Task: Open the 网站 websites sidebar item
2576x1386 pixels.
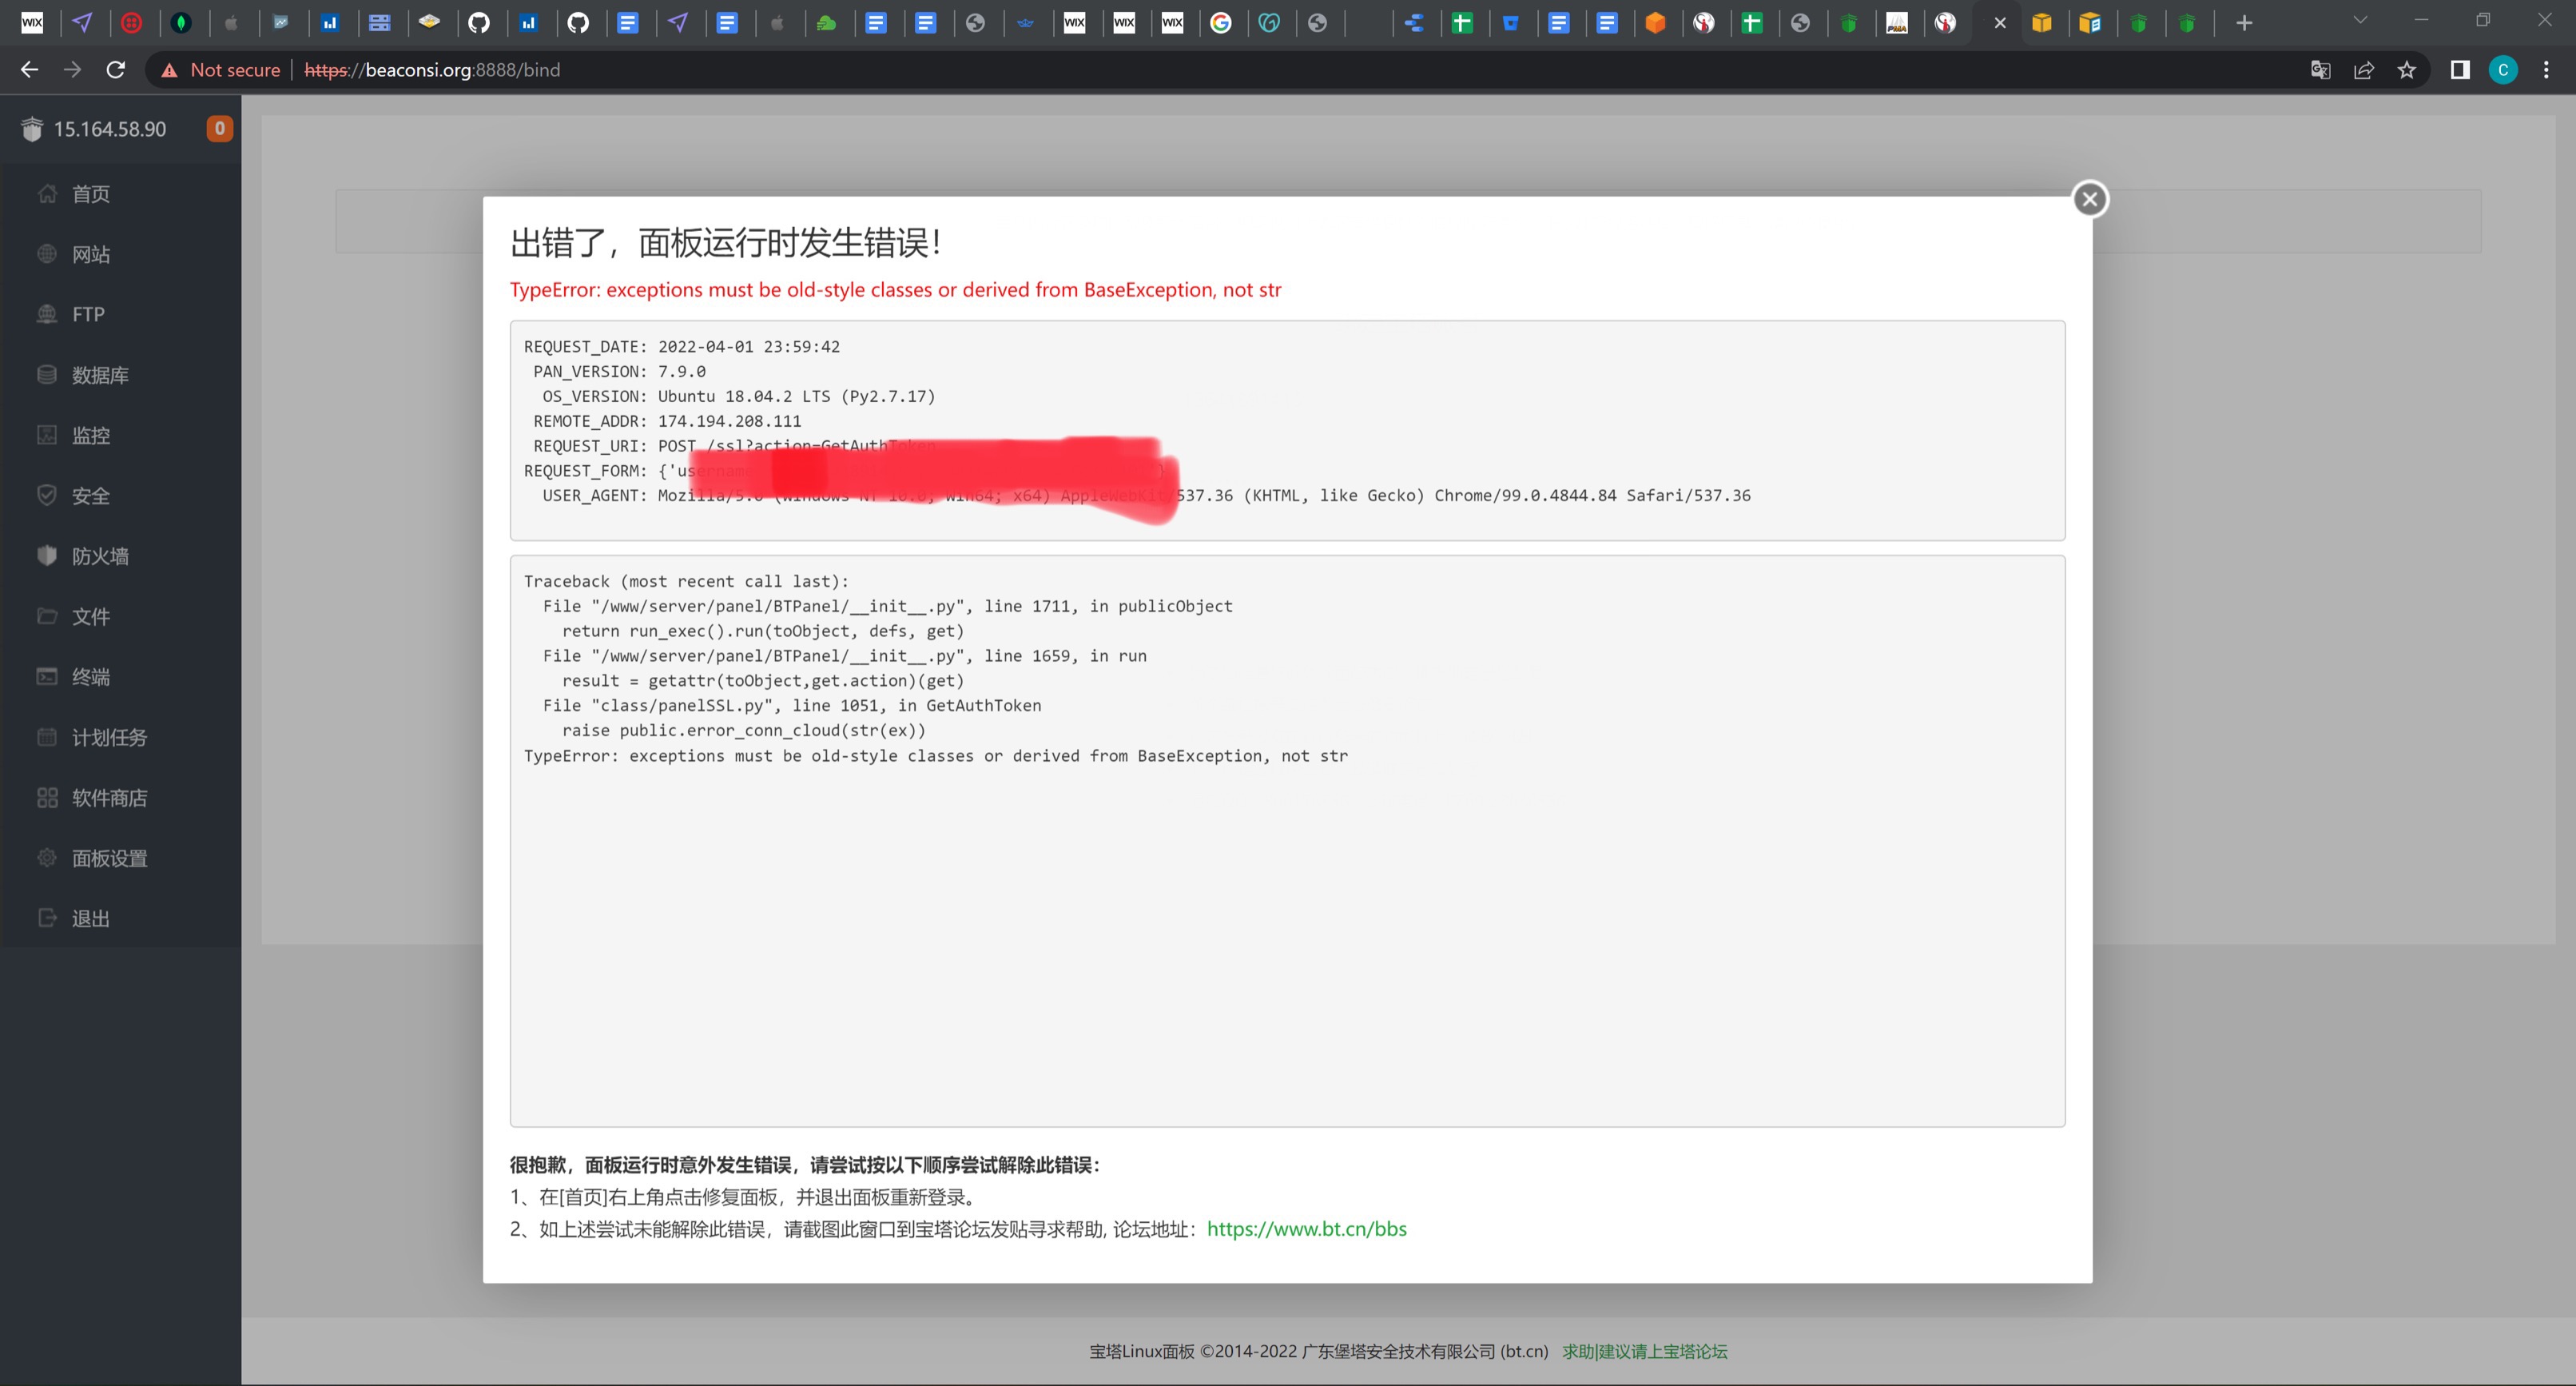Action: coord(90,254)
